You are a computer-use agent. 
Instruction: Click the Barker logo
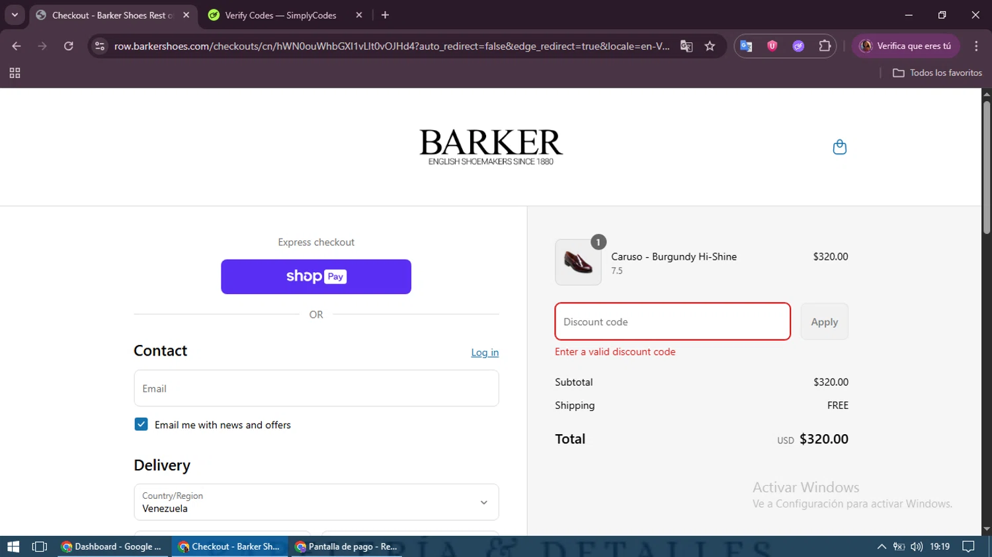(x=491, y=147)
